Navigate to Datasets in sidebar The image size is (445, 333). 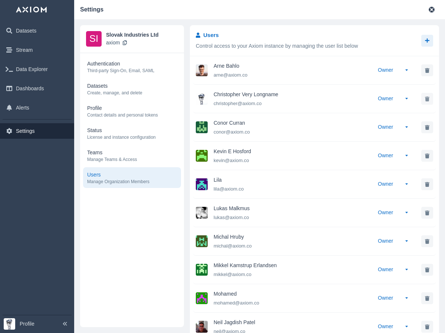click(x=26, y=31)
